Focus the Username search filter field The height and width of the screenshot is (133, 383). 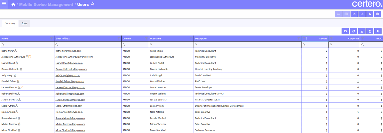(x=172, y=45)
